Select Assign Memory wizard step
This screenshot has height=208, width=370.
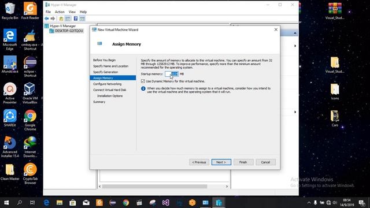pyautogui.click(x=113, y=78)
